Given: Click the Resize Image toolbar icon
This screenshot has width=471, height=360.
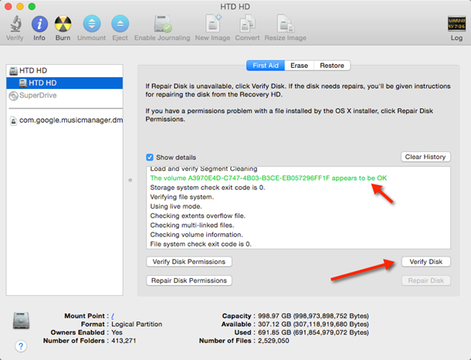Looking at the screenshot, I should (x=286, y=25).
